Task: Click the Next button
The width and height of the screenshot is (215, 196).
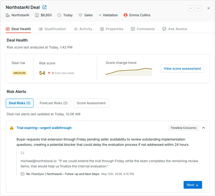Action: point(193,185)
